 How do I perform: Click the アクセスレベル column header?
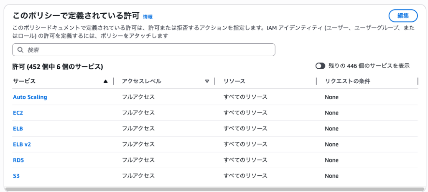click(x=141, y=81)
